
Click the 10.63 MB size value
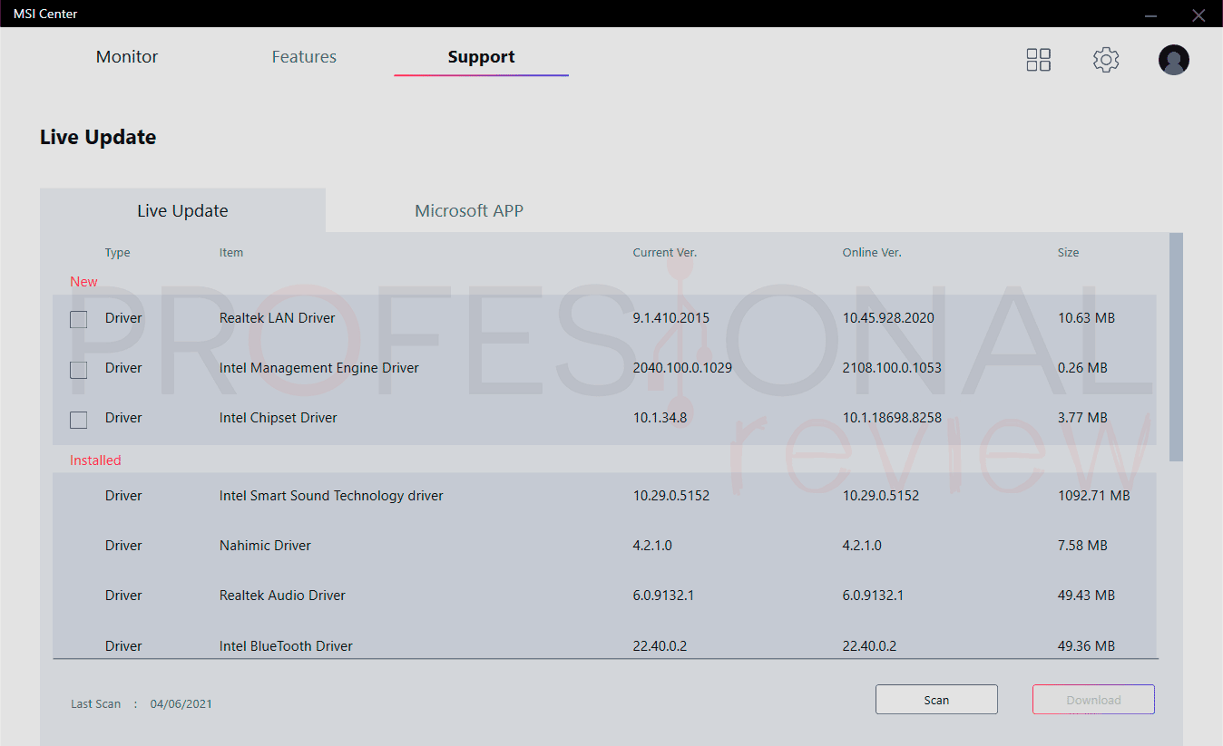click(x=1086, y=318)
